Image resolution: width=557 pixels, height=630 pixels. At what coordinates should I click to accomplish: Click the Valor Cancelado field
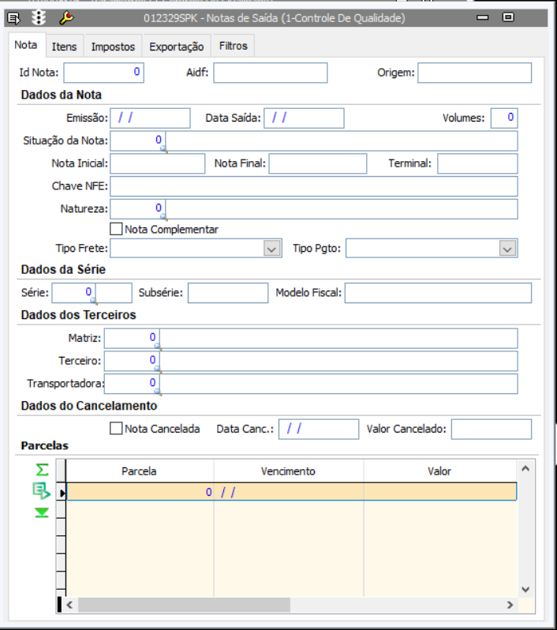pos(492,429)
